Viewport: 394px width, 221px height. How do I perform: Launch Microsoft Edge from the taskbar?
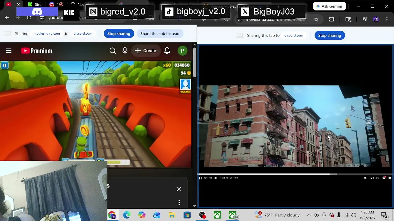127,215
